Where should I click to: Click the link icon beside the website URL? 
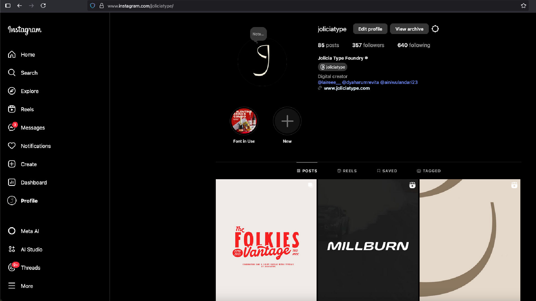[x=320, y=88]
